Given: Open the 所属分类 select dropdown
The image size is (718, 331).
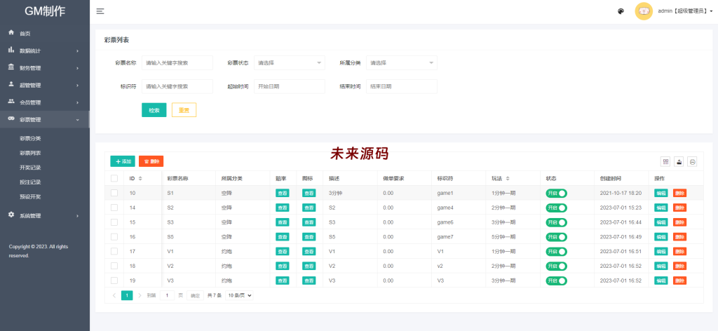Looking at the screenshot, I should pos(402,62).
